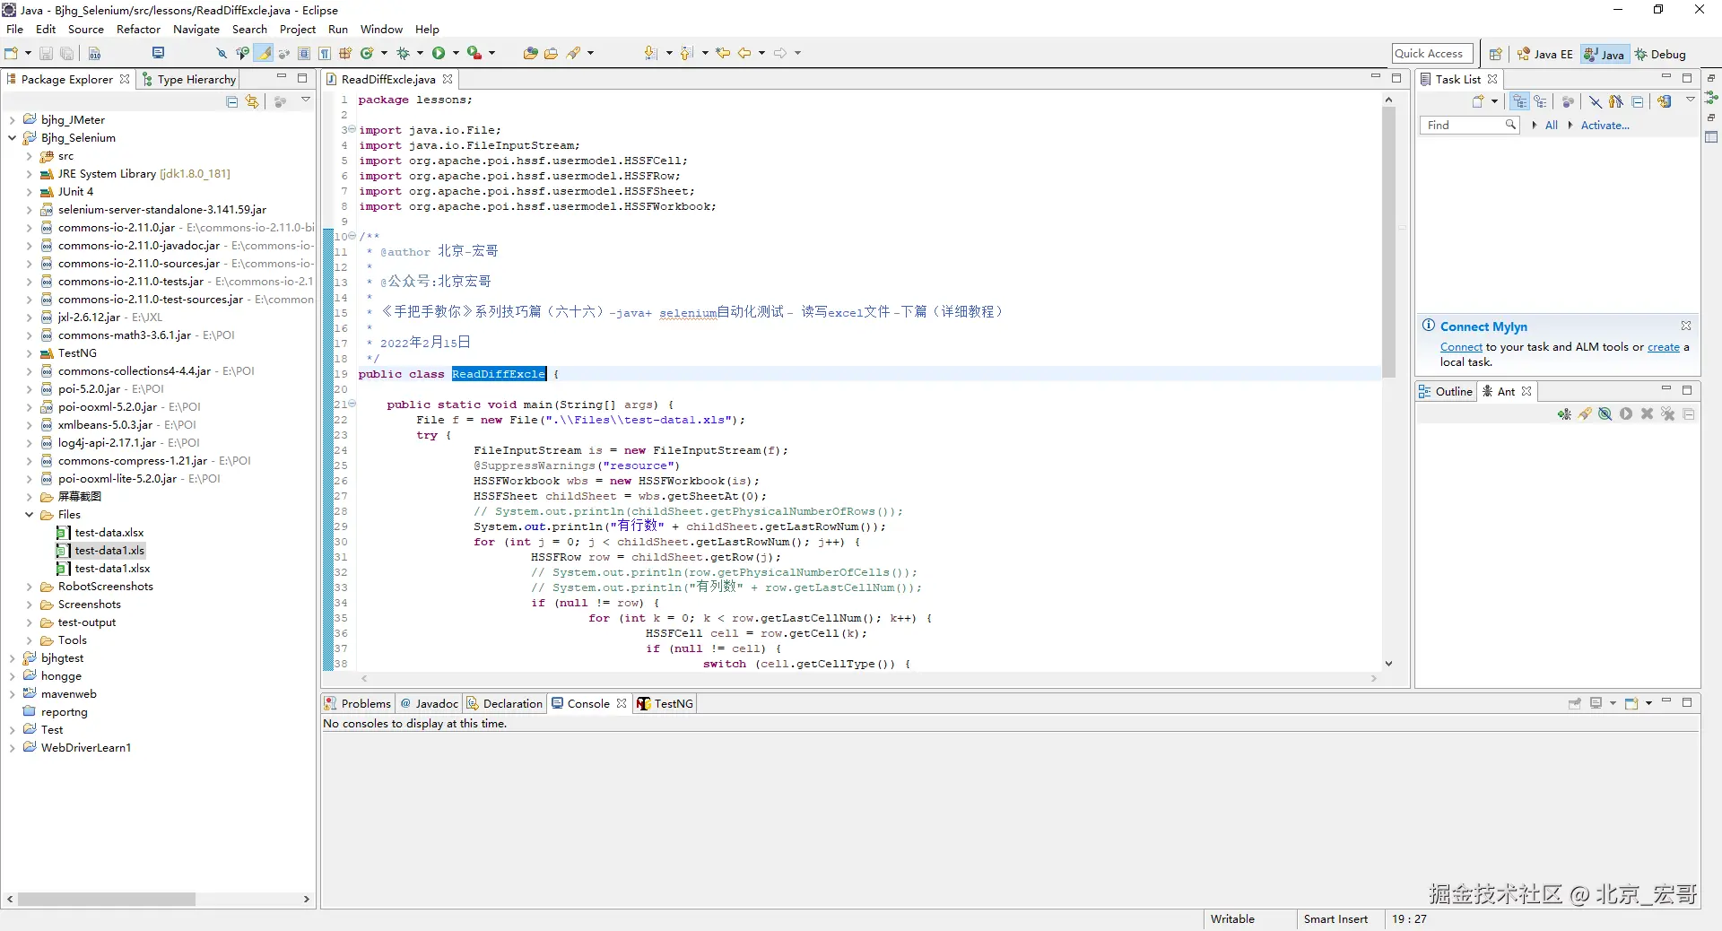Open the Run button dropdown arrow
The image size is (1722, 931).
tap(456, 54)
